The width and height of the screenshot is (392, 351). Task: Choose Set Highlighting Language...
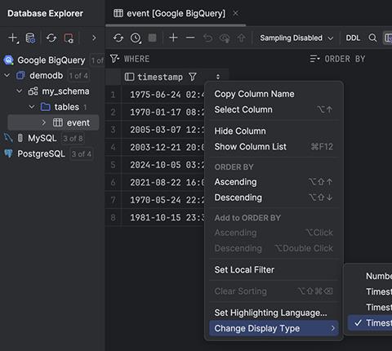click(274, 313)
